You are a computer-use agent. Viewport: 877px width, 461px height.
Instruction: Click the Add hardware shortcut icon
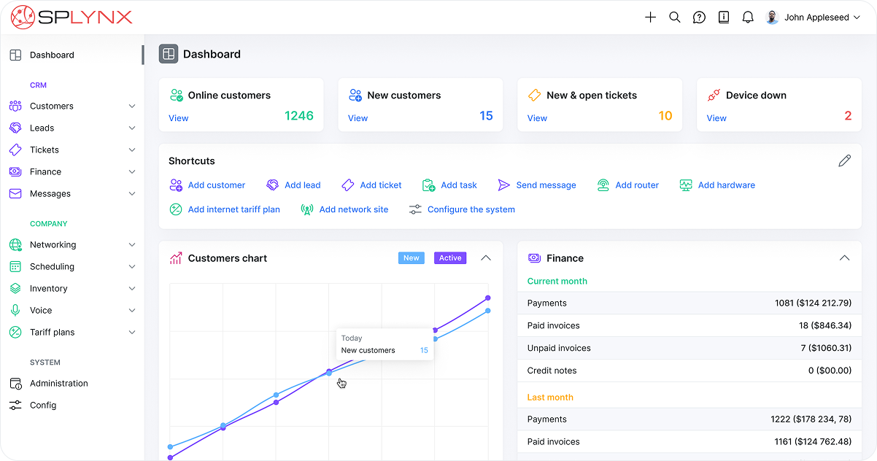pos(686,185)
